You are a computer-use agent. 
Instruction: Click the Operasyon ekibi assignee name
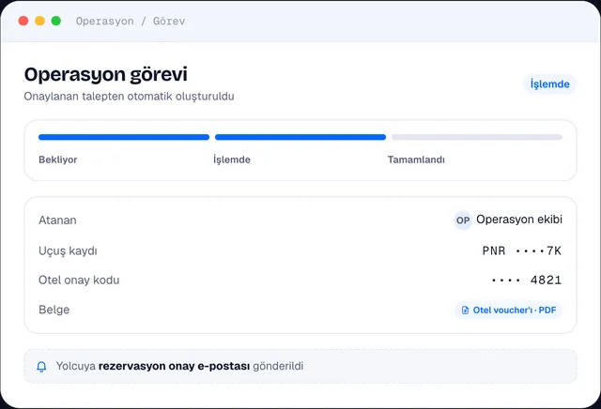(519, 220)
